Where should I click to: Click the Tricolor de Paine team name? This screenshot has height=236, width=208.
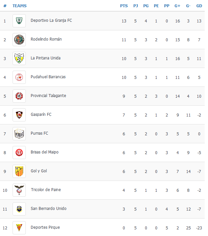click(46, 190)
